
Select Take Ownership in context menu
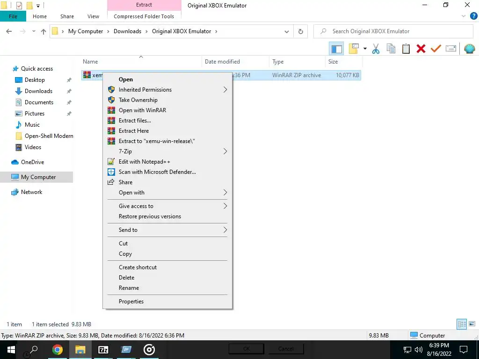[167, 100]
